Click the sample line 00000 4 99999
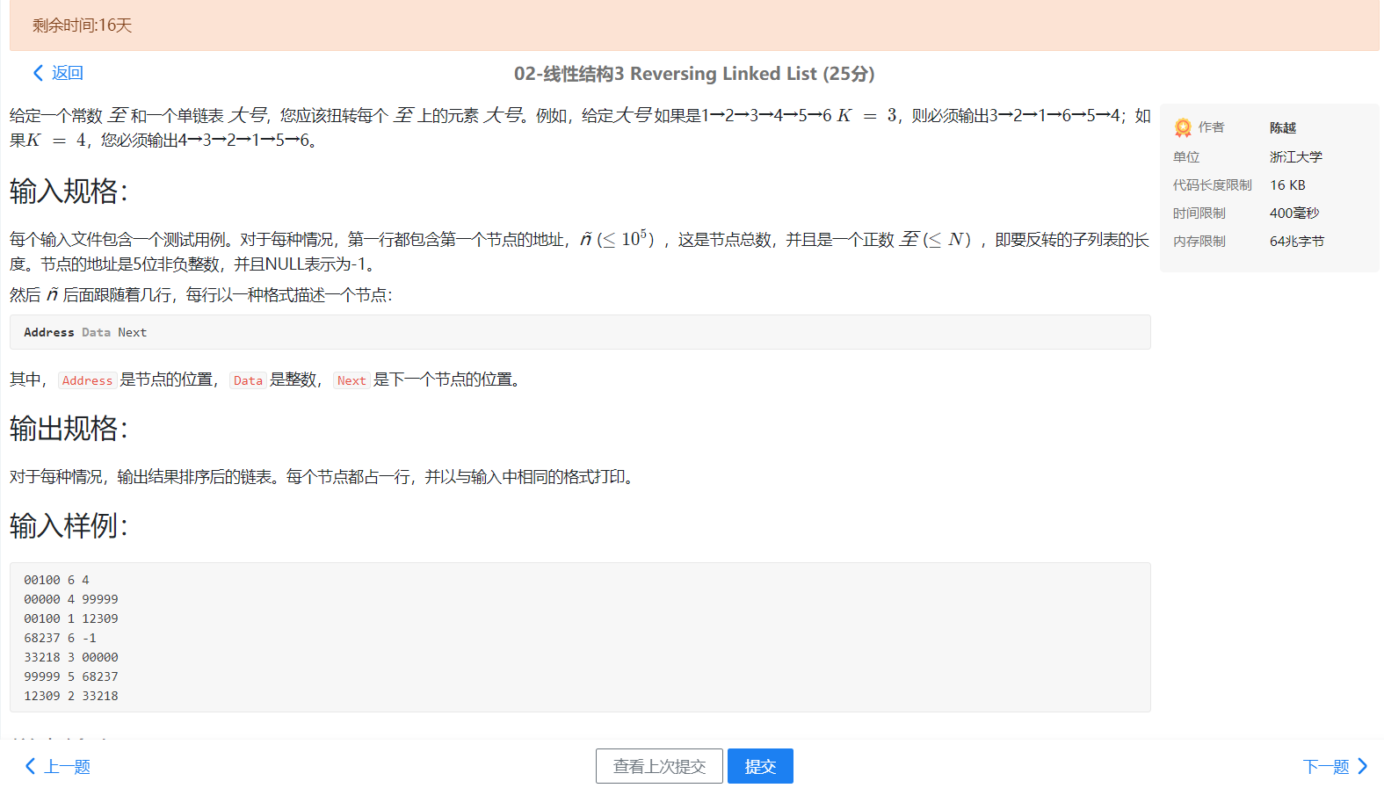This screenshot has width=1384, height=788. [x=71, y=599]
